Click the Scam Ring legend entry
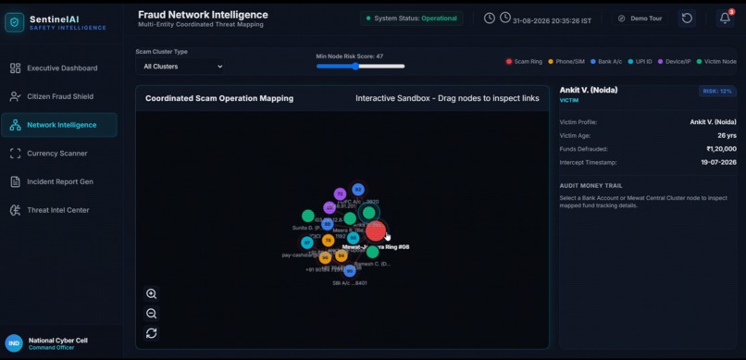The height and width of the screenshot is (360, 746). tap(524, 62)
